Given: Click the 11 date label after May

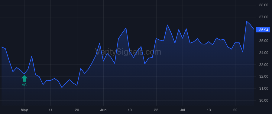Looking at the screenshot, I should 50,110.
